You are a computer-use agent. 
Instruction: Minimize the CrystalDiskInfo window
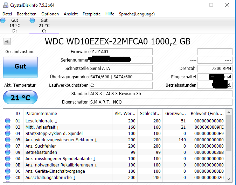pos(195,5)
